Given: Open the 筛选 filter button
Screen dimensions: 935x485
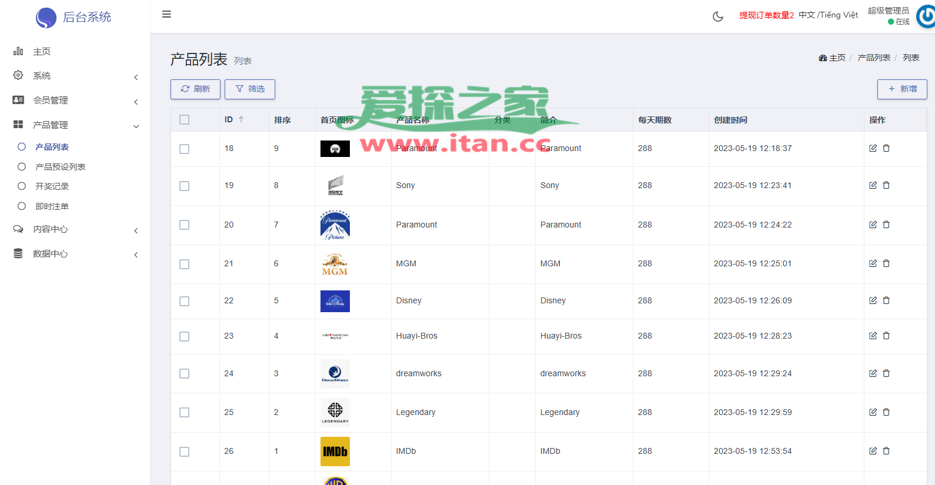Looking at the screenshot, I should 250,89.
